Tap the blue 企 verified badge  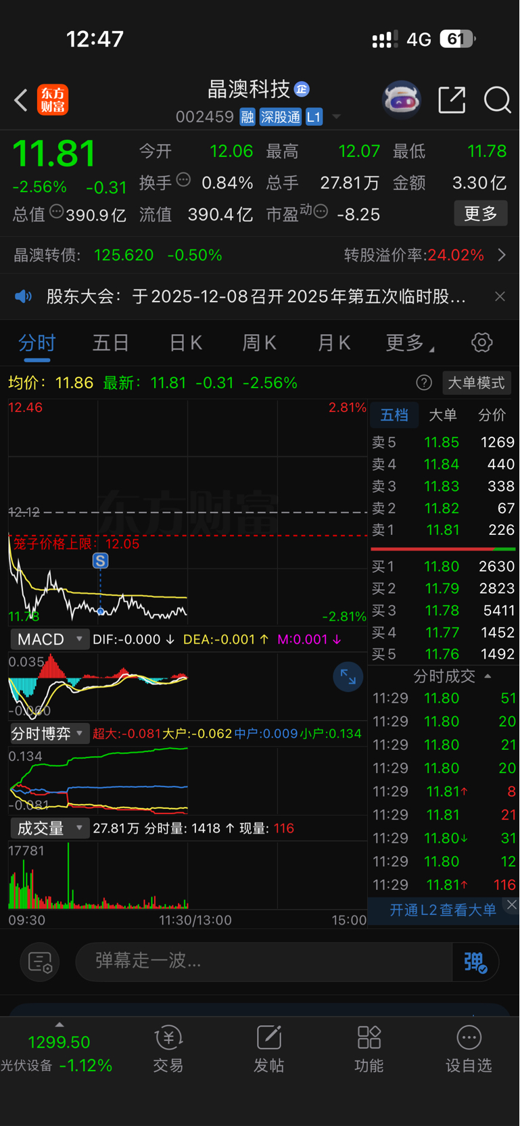click(302, 89)
